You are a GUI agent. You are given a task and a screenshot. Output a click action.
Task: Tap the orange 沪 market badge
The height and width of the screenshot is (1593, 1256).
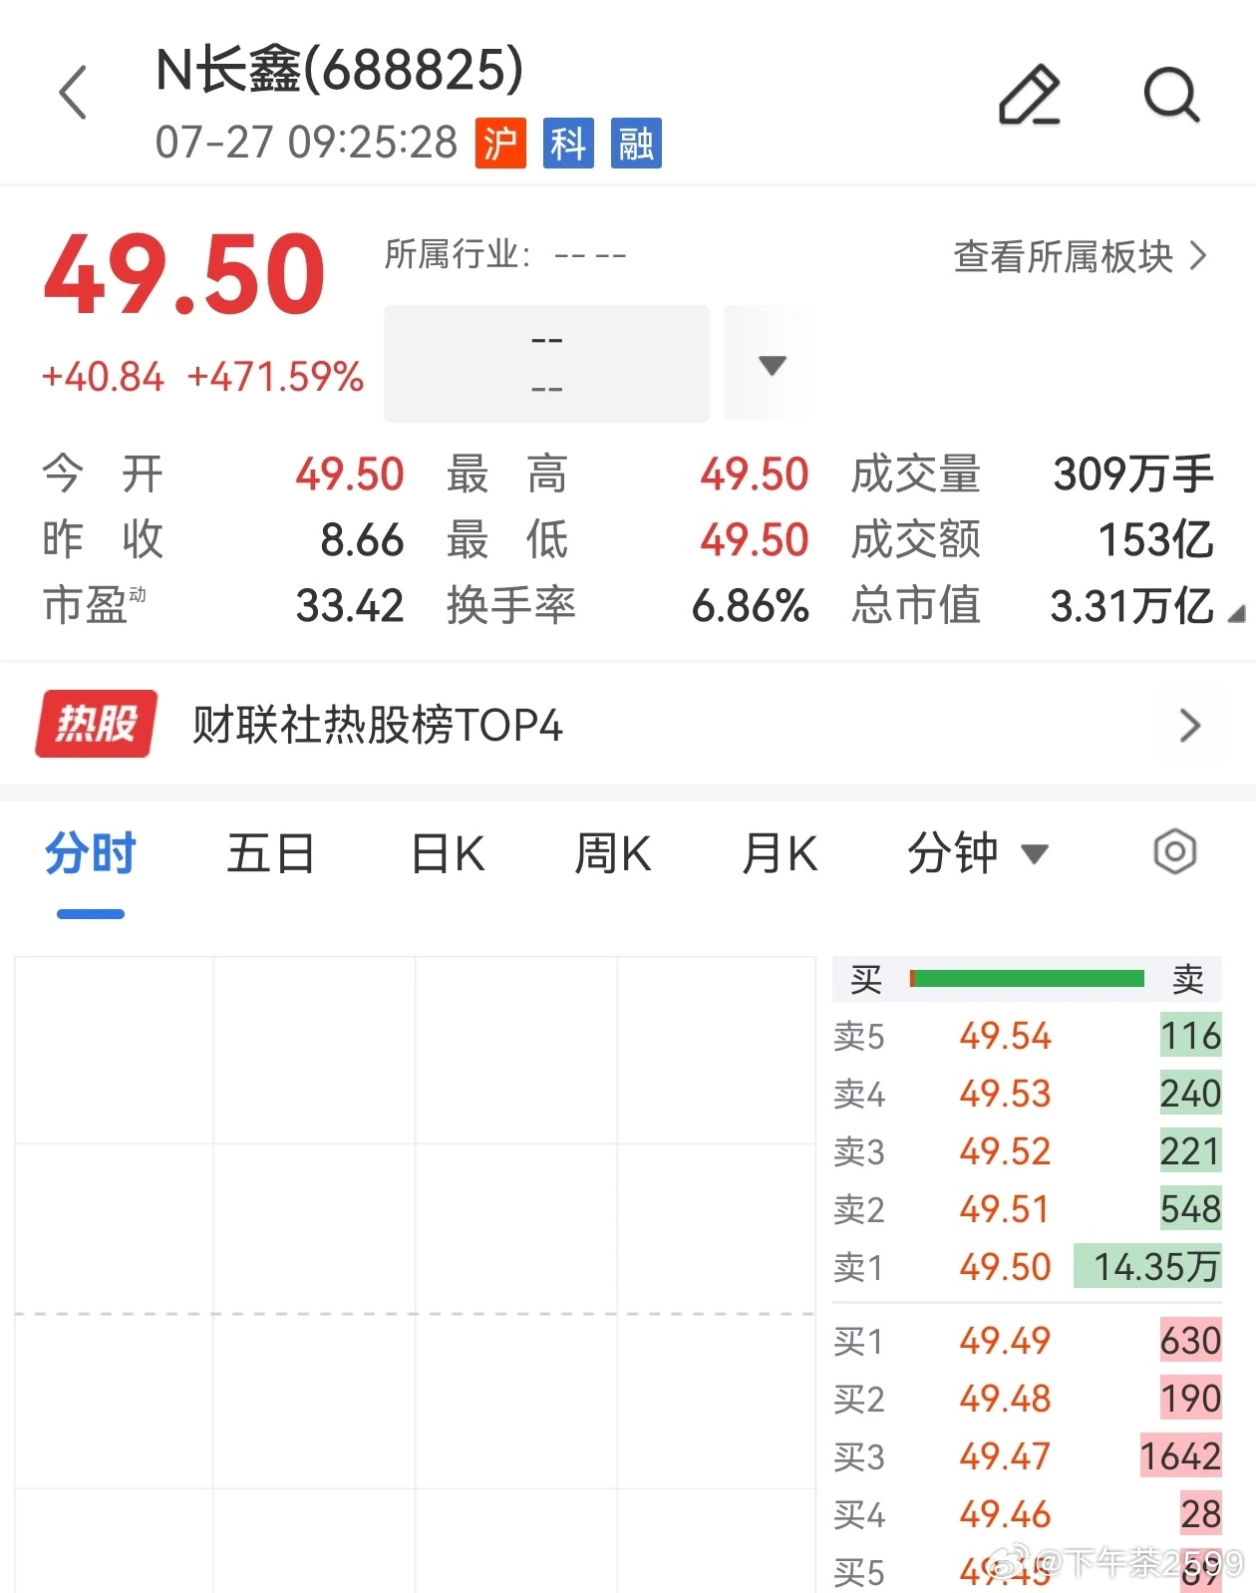click(500, 143)
